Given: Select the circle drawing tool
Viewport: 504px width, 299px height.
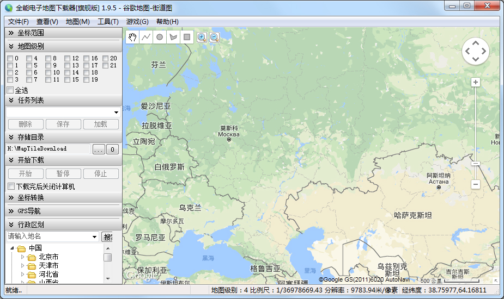Looking at the screenshot, I should tap(160, 37).
